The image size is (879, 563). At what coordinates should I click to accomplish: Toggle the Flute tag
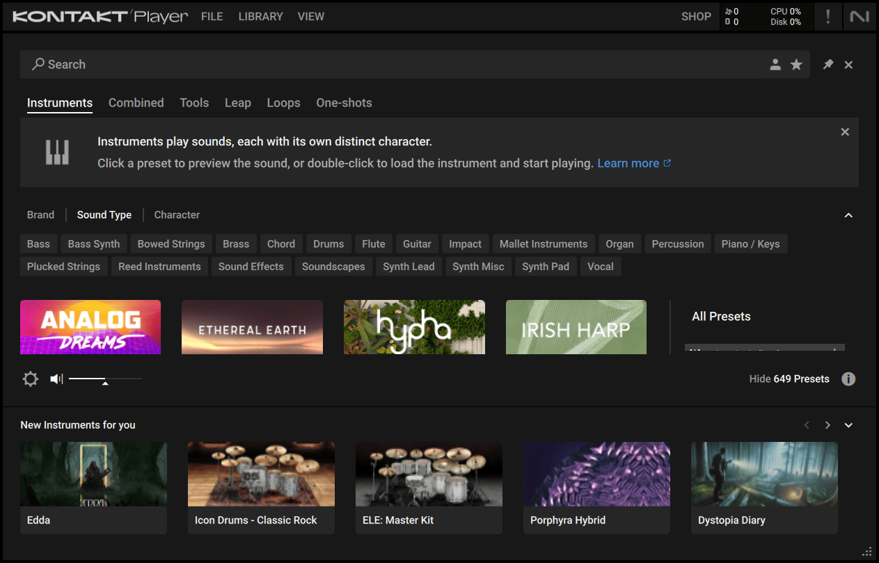pyautogui.click(x=374, y=244)
